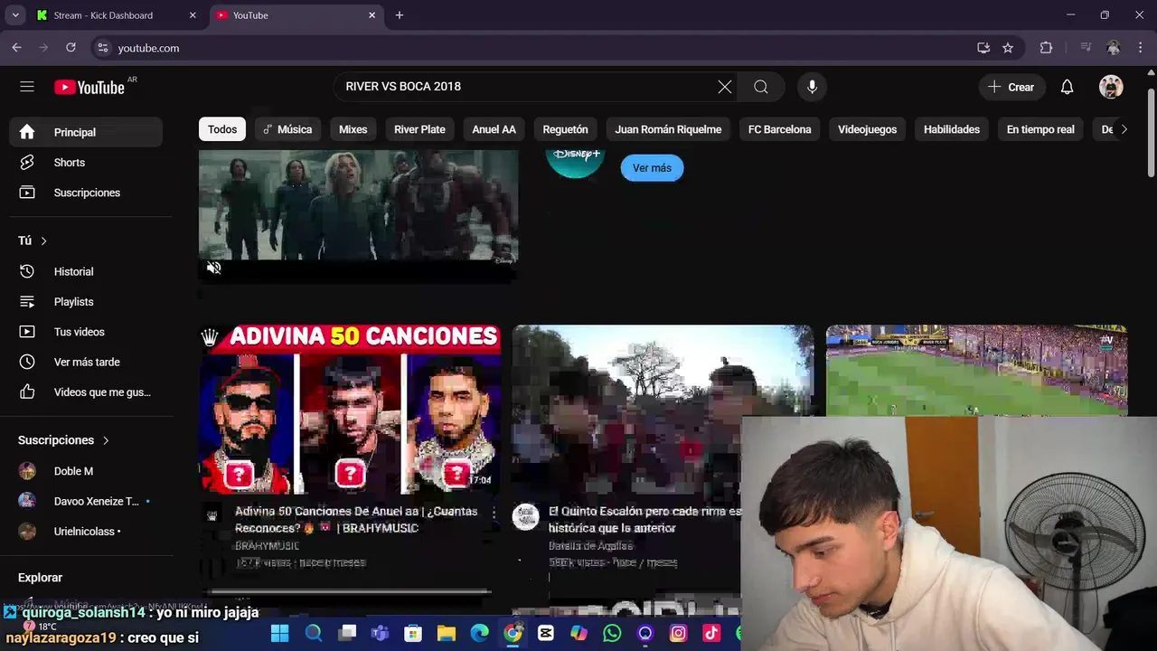The height and width of the screenshot is (651, 1157).
Task: Open Chrome extensions puzzle icon
Action: click(x=1046, y=48)
